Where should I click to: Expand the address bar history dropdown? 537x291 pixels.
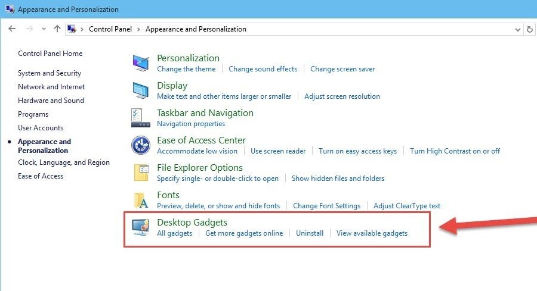point(518,30)
